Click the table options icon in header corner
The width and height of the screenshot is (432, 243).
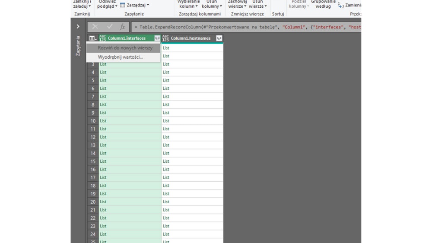[x=92, y=38]
